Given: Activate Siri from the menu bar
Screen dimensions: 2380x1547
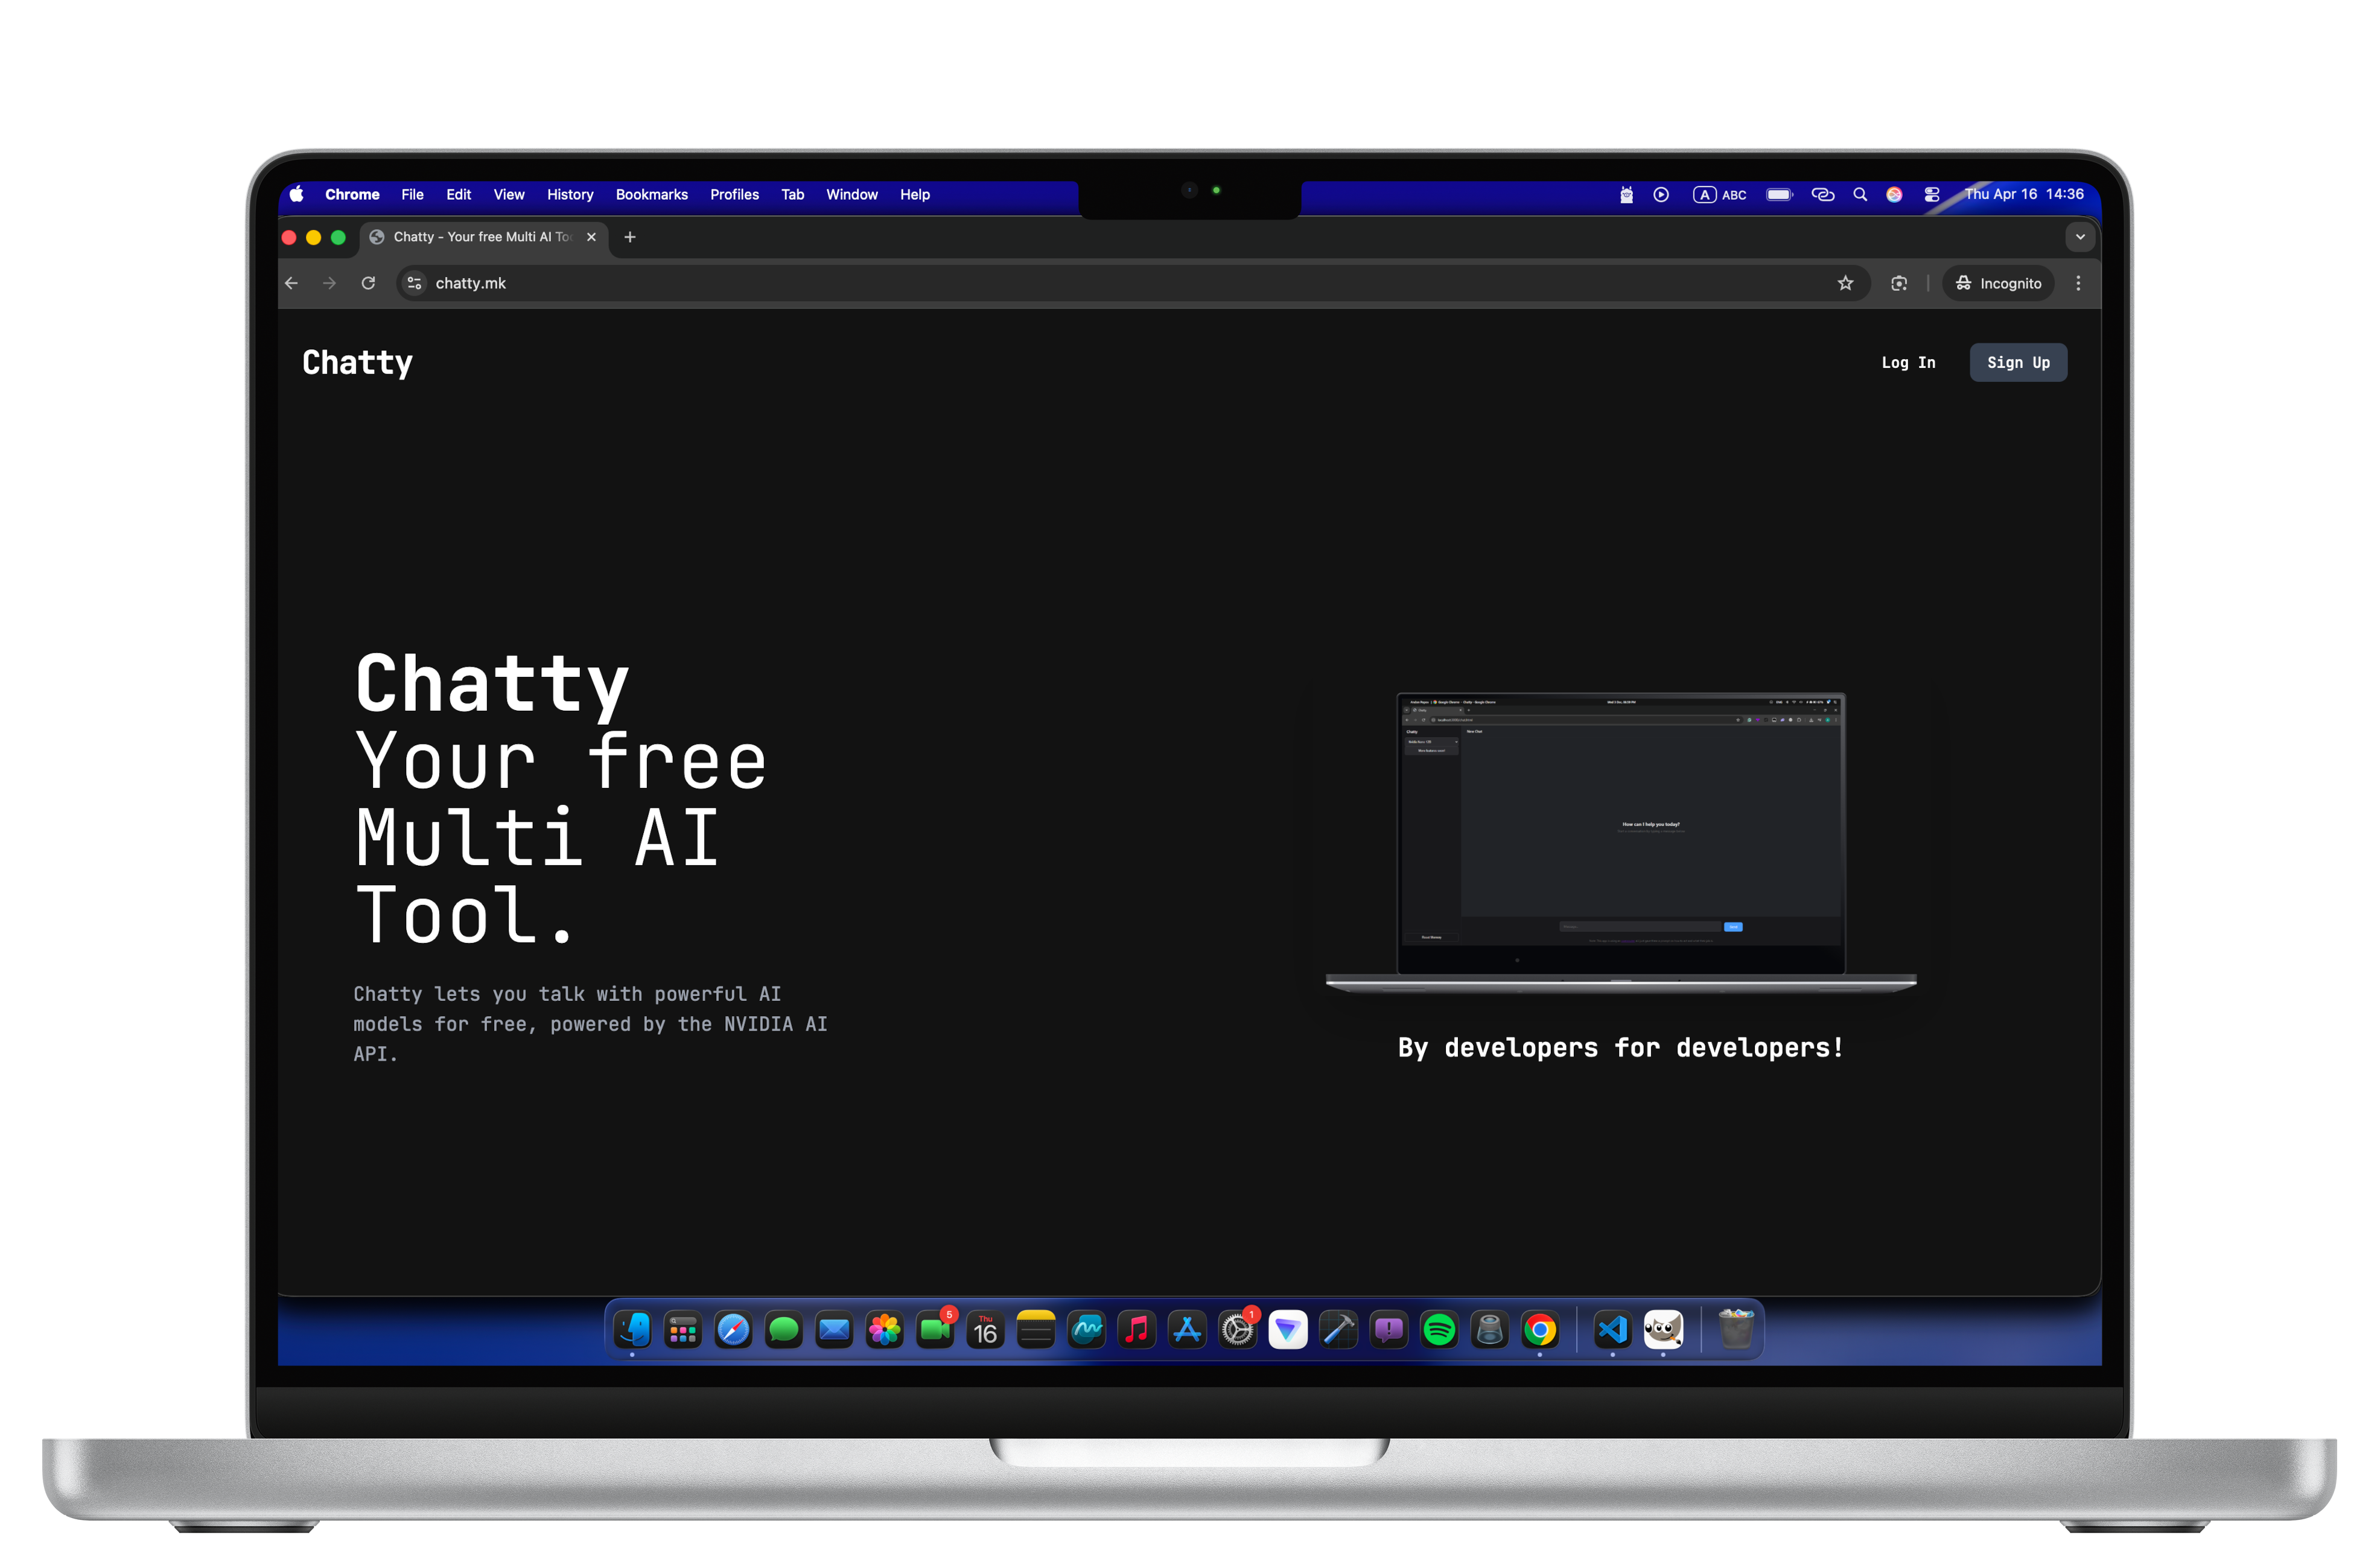Looking at the screenshot, I should [1894, 195].
